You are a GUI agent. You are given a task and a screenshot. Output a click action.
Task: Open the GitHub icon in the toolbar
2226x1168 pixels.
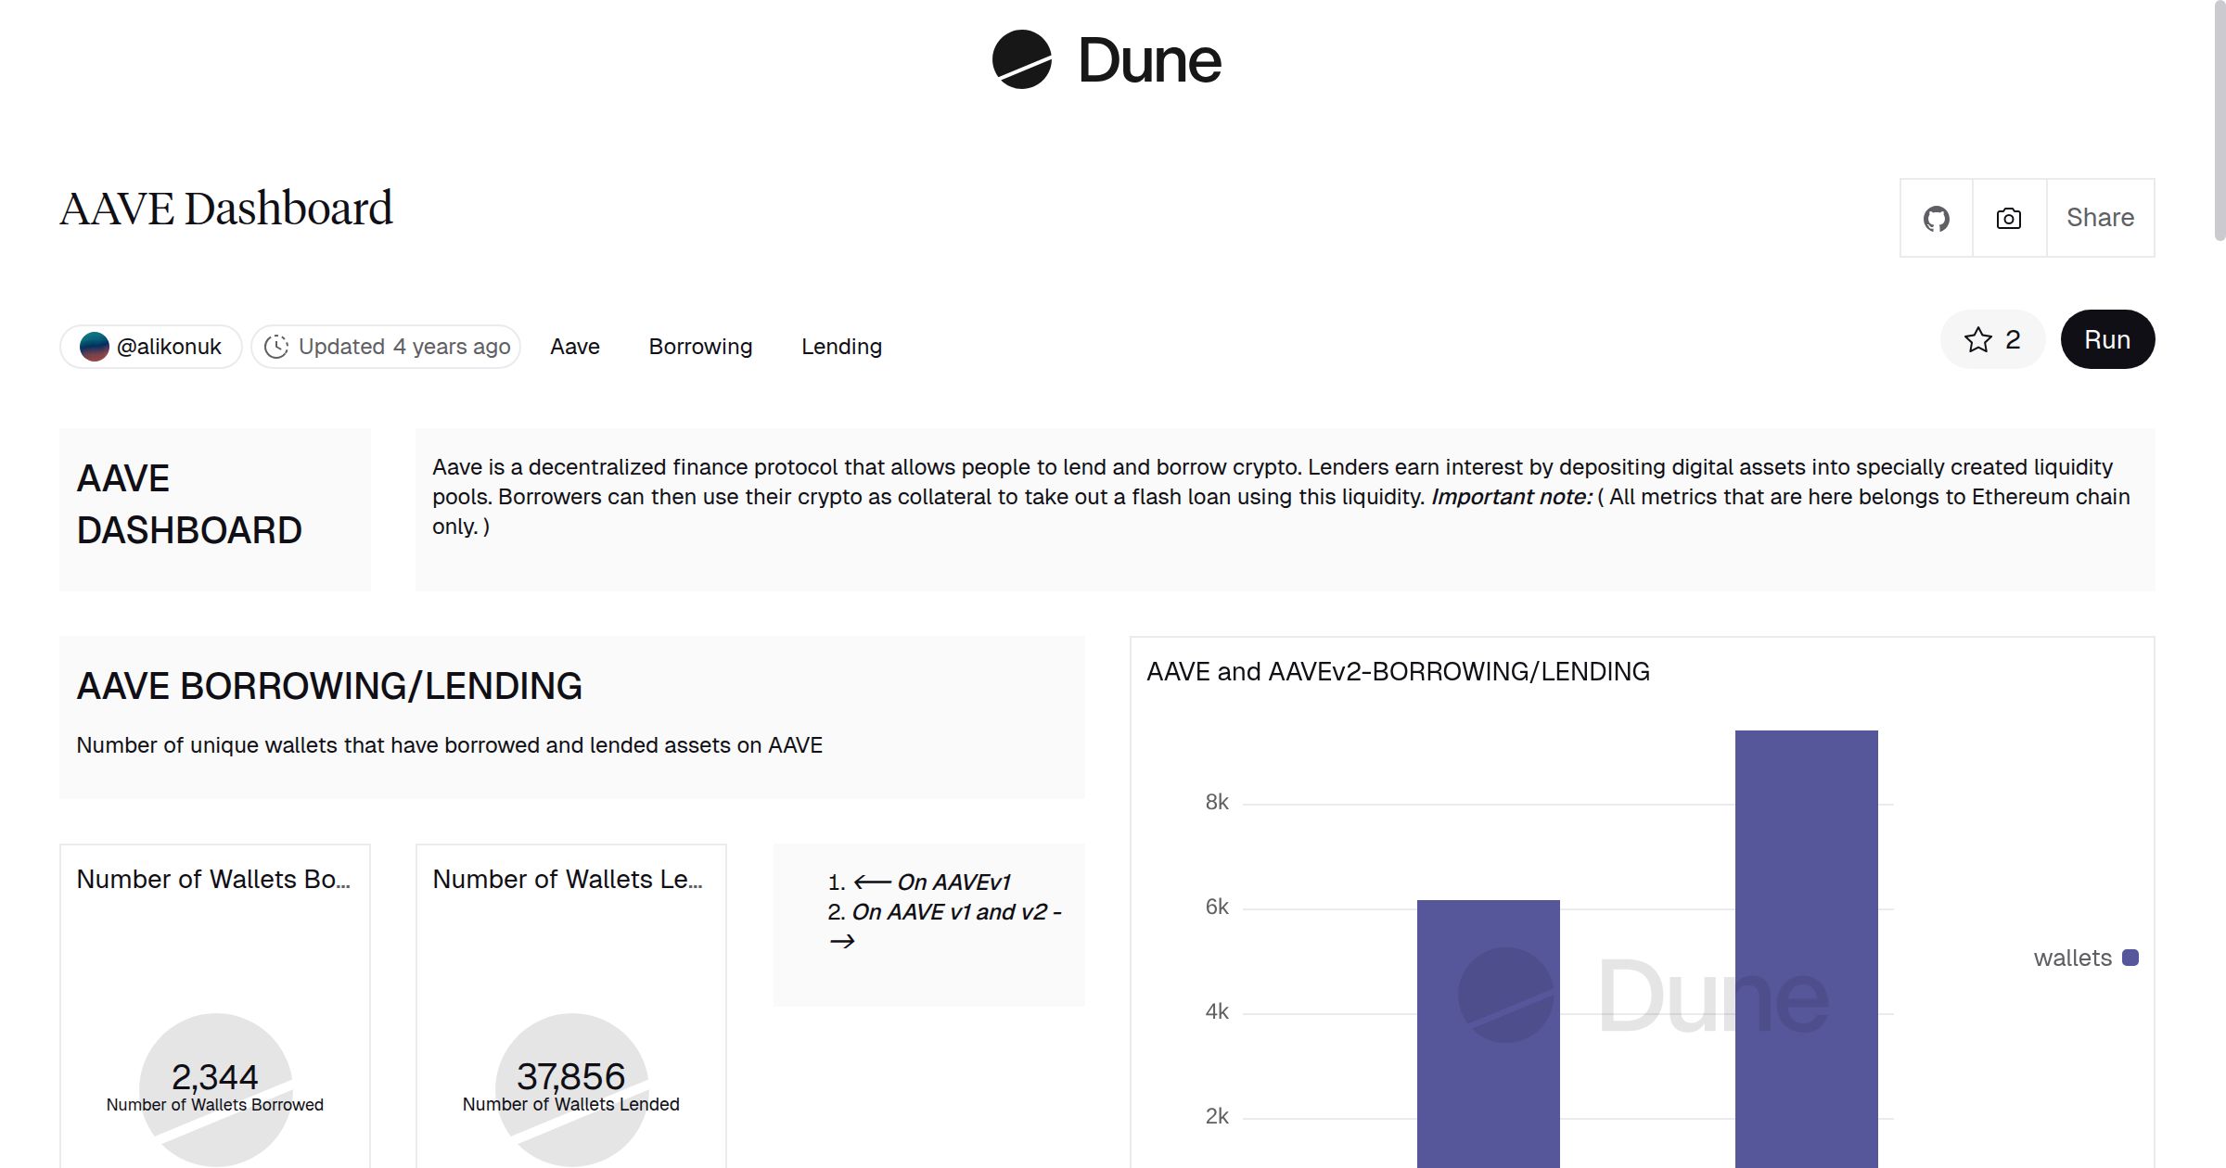(x=1937, y=217)
